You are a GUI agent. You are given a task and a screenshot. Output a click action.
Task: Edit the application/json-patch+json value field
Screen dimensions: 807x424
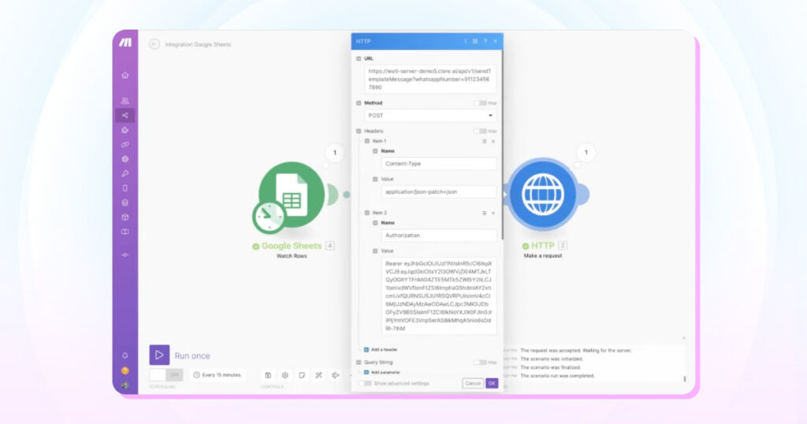pyautogui.click(x=439, y=192)
